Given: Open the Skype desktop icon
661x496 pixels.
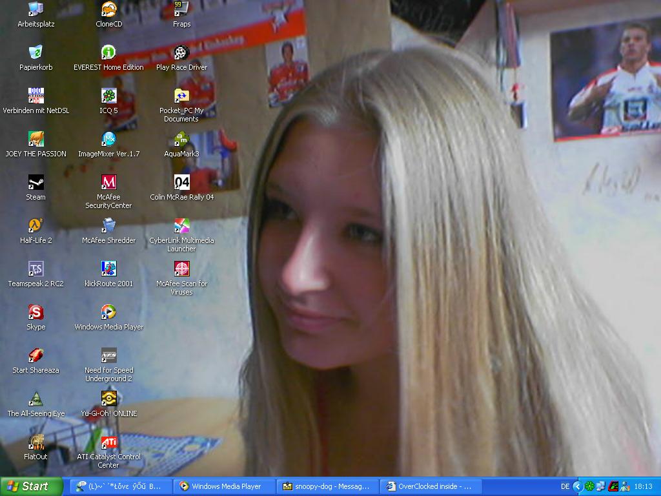Looking at the screenshot, I should 36,313.
